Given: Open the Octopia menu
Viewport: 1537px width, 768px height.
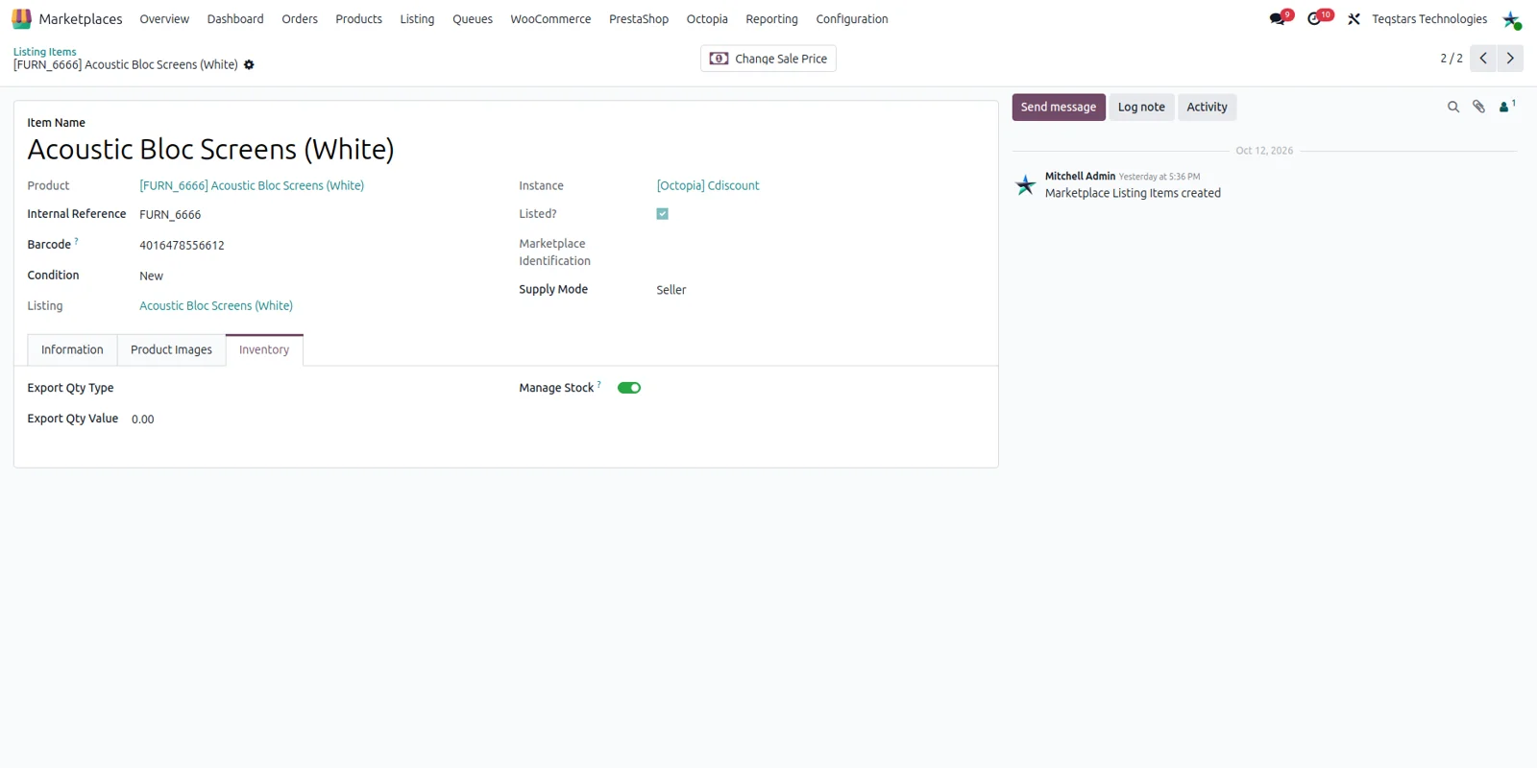Looking at the screenshot, I should pyautogui.click(x=707, y=19).
